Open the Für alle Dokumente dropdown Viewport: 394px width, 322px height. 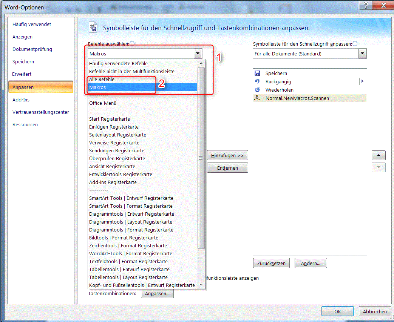(x=363, y=54)
